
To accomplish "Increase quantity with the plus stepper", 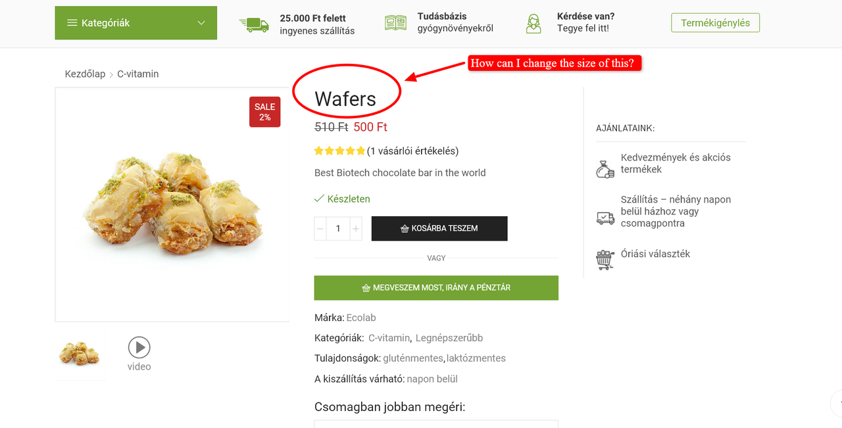I will click(356, 229).
